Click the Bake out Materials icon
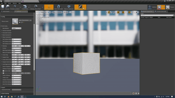The width and height of the screenshot is (175, 98). [x=69, y=7]
